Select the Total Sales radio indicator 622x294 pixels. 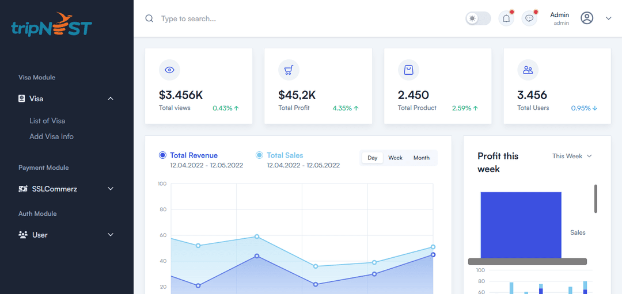point(259,155)
